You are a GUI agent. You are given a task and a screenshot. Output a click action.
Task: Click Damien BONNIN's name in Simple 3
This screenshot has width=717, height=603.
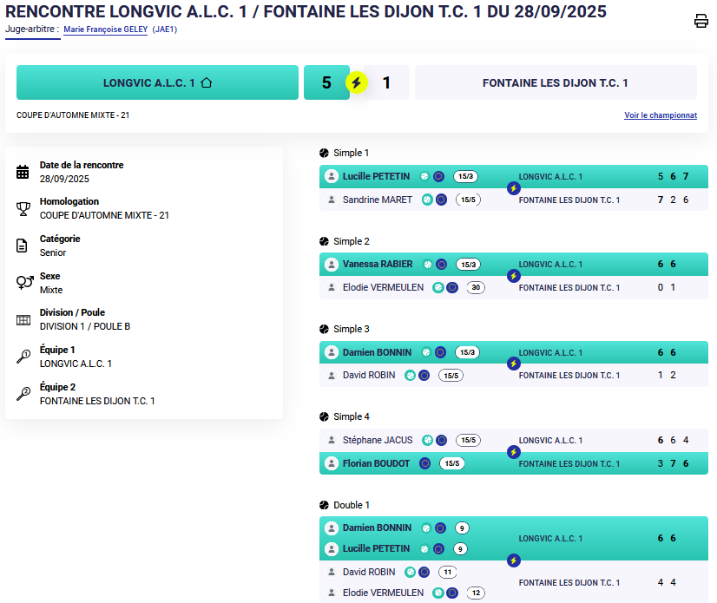click(x=377, y=352)
